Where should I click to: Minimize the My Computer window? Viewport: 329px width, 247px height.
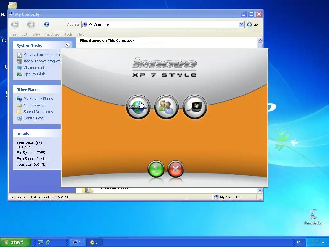point(244,14)
